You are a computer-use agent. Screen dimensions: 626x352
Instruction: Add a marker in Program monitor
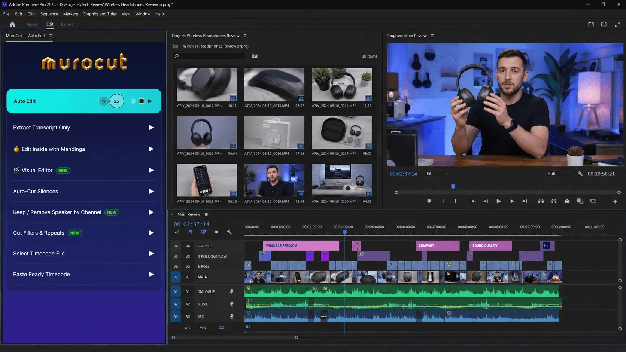point(429,201)
